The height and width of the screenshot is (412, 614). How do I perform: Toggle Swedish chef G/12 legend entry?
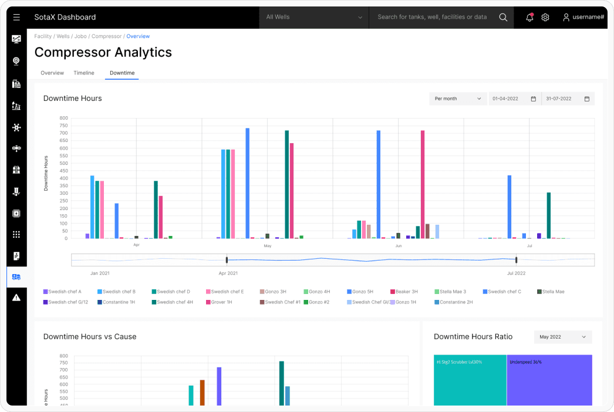coord(65,302)
